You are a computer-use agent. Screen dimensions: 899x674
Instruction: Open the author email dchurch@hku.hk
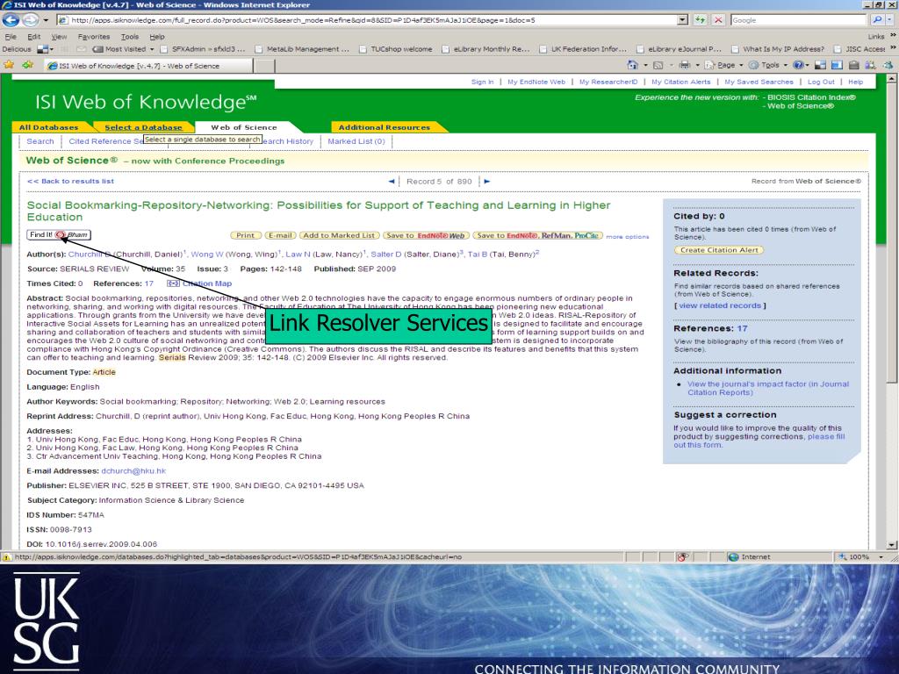[133, 470]
